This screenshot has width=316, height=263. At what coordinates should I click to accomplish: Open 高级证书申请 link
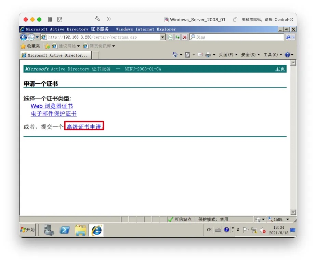point(84,127)
